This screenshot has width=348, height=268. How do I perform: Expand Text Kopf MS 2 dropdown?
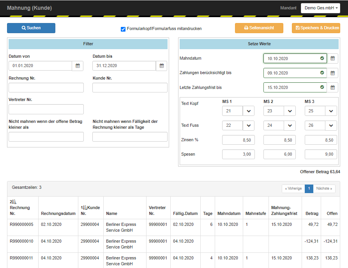click(290, 111)
